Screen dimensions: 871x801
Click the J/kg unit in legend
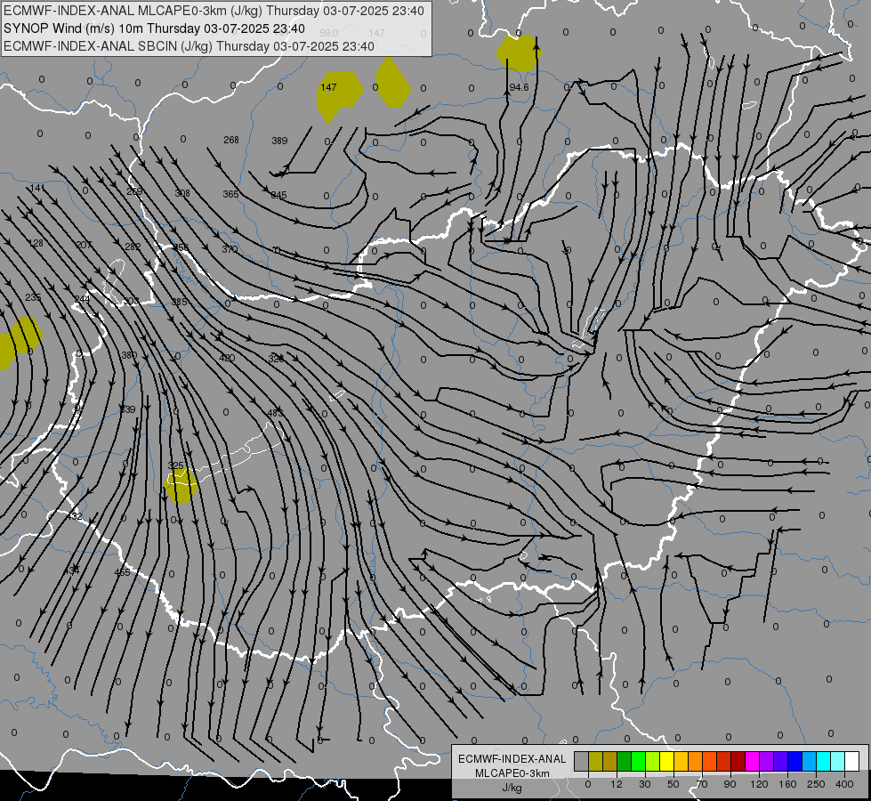(x=512, y=787)
